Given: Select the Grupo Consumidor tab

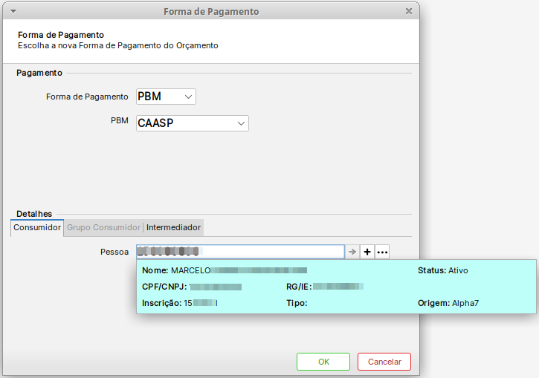Looking at the screenshot, I should (103, 228).
